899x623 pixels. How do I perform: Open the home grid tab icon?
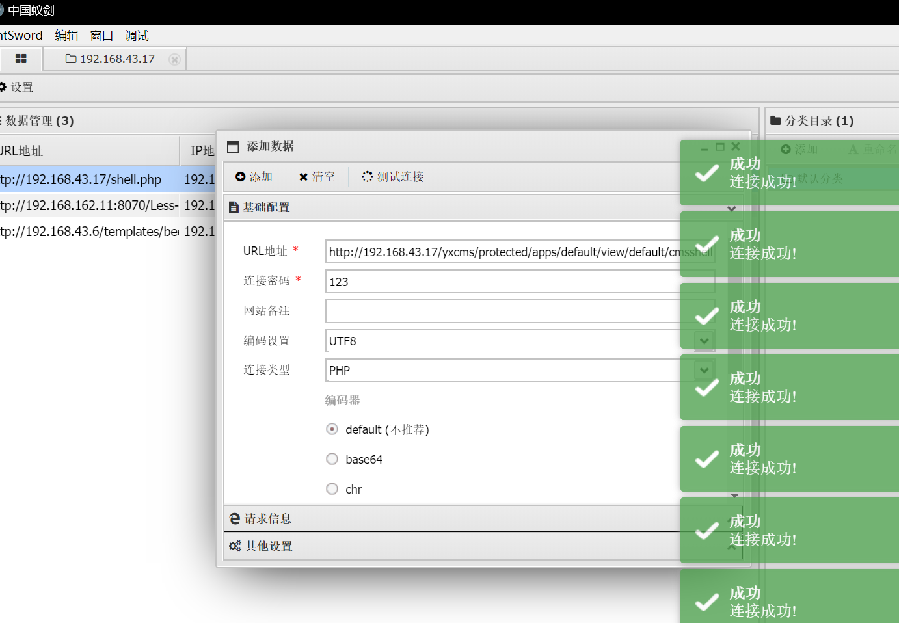[x=21, y=59]
